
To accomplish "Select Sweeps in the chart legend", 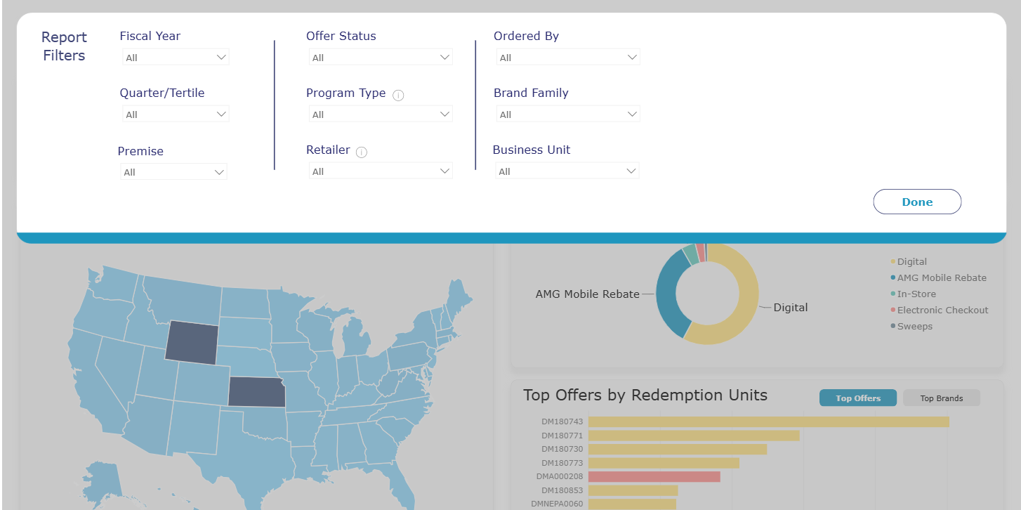I will point(911,327).
